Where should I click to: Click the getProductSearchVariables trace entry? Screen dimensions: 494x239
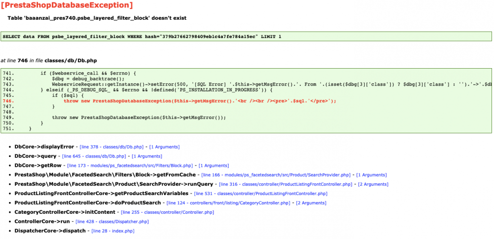pyautogui.click(x=101, y=194)
